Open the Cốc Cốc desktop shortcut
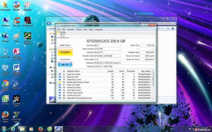The width and height of the screenshot is (212, 132). (x=5, y=100)
